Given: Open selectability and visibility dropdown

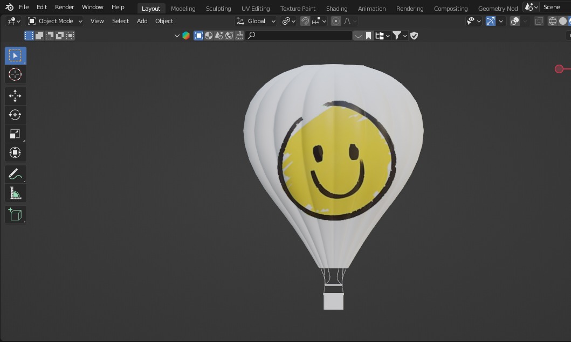Looking at the screenshot, I should coord(474,21).
